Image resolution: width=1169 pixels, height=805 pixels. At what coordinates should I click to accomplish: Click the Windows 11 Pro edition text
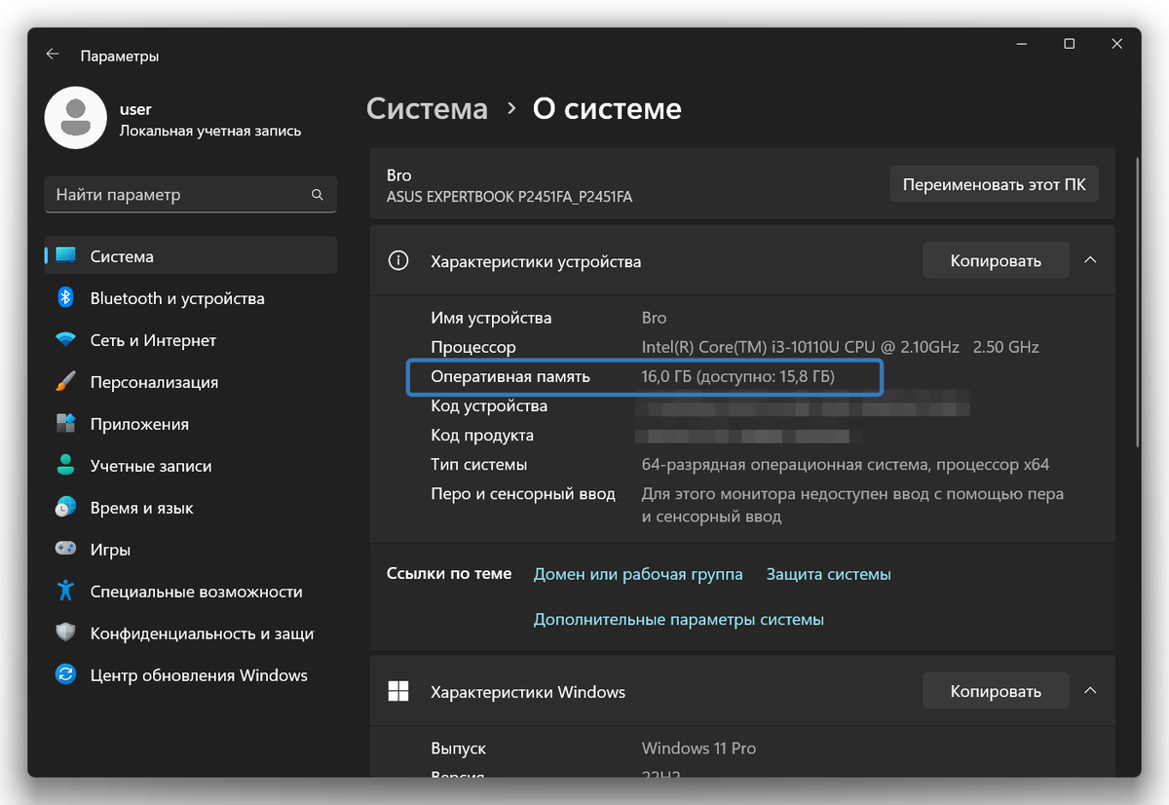698,748
